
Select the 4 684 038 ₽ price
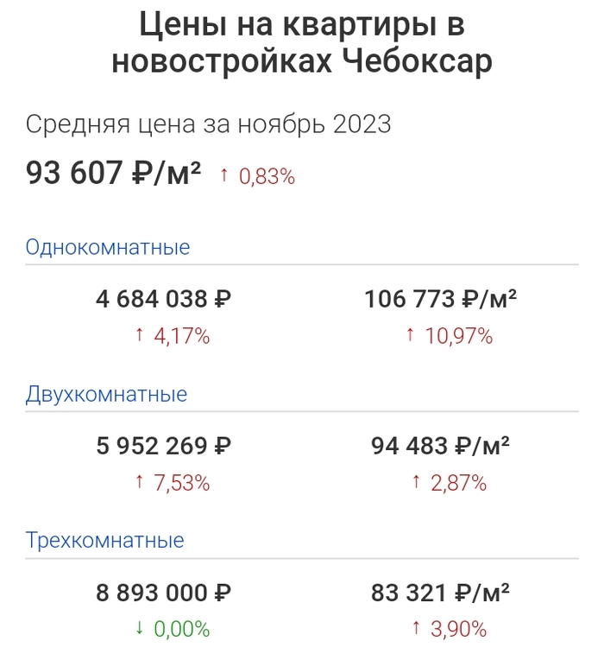click(164, 300)
